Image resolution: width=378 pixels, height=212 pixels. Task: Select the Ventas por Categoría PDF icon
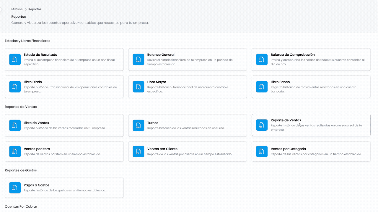click(262, 151)
